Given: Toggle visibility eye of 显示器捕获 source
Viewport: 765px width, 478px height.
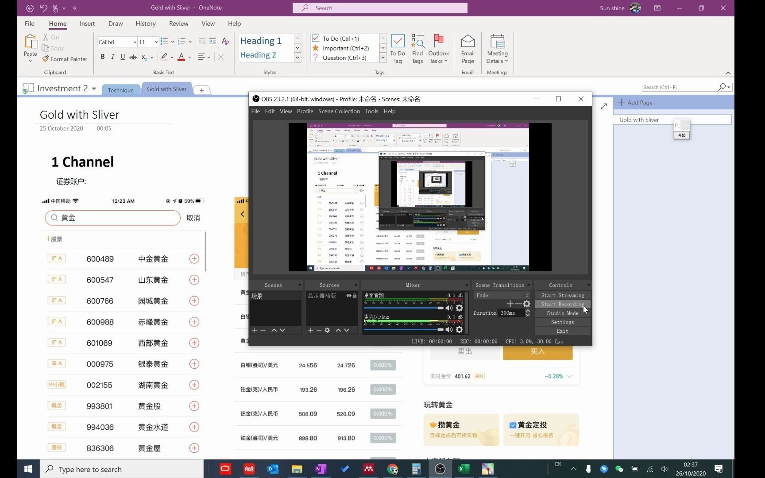Looking at the screenshot, I should point(349,296).
